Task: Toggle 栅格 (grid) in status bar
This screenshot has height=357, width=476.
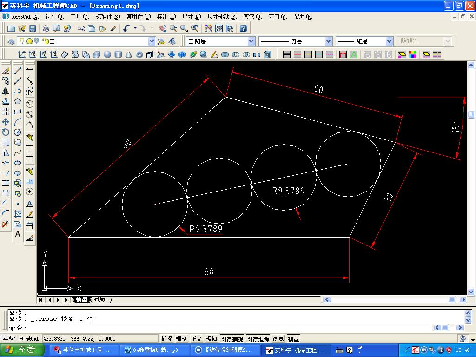Action: 181,339
